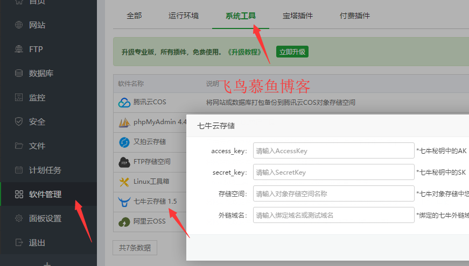
Task: Click the Linux工具箱 tools icon
Action: pos(124,182)
